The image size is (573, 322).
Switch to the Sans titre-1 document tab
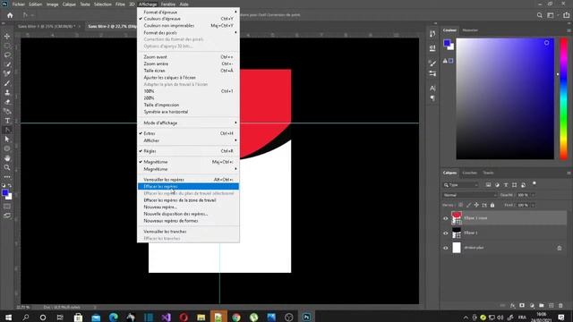pos(47,26)
